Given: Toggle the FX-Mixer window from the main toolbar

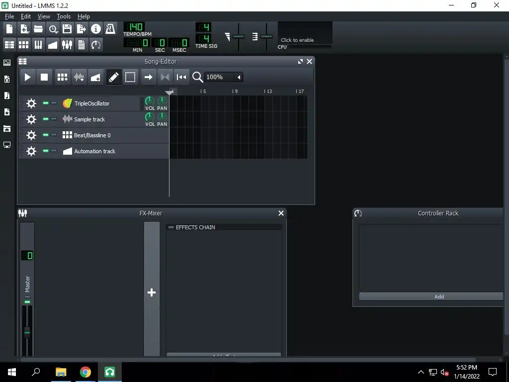Looking at the screenshot, I should [67, 44].
